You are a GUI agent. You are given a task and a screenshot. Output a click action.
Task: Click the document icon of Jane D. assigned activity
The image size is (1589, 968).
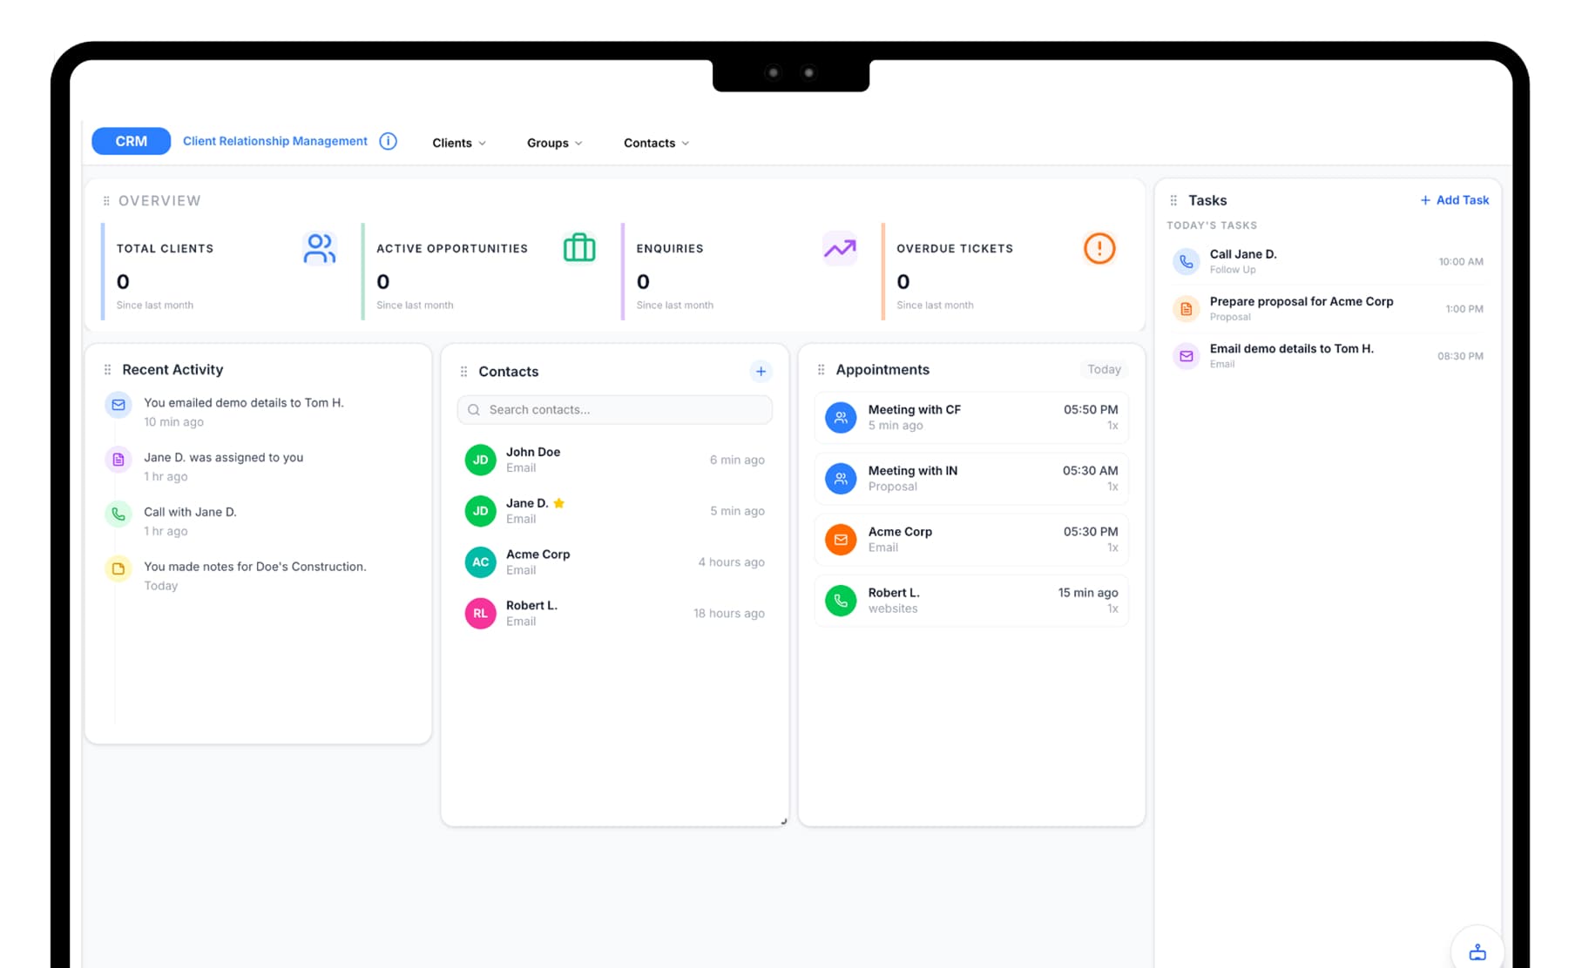coord(118,460)
